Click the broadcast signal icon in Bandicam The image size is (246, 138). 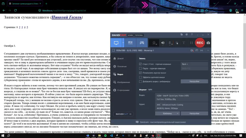pos(202,50)
